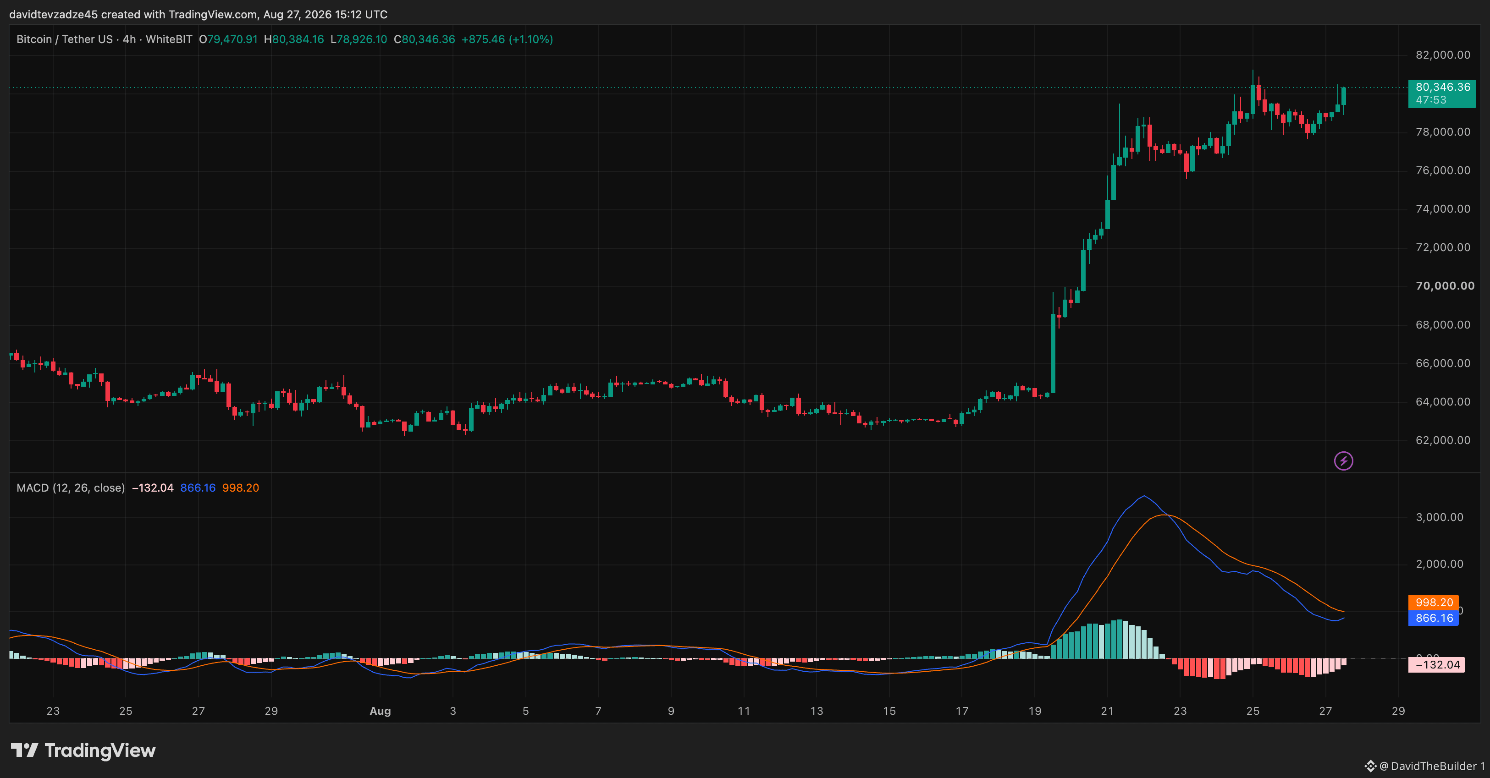Click the "13" date label on time axis

[817, 711]
